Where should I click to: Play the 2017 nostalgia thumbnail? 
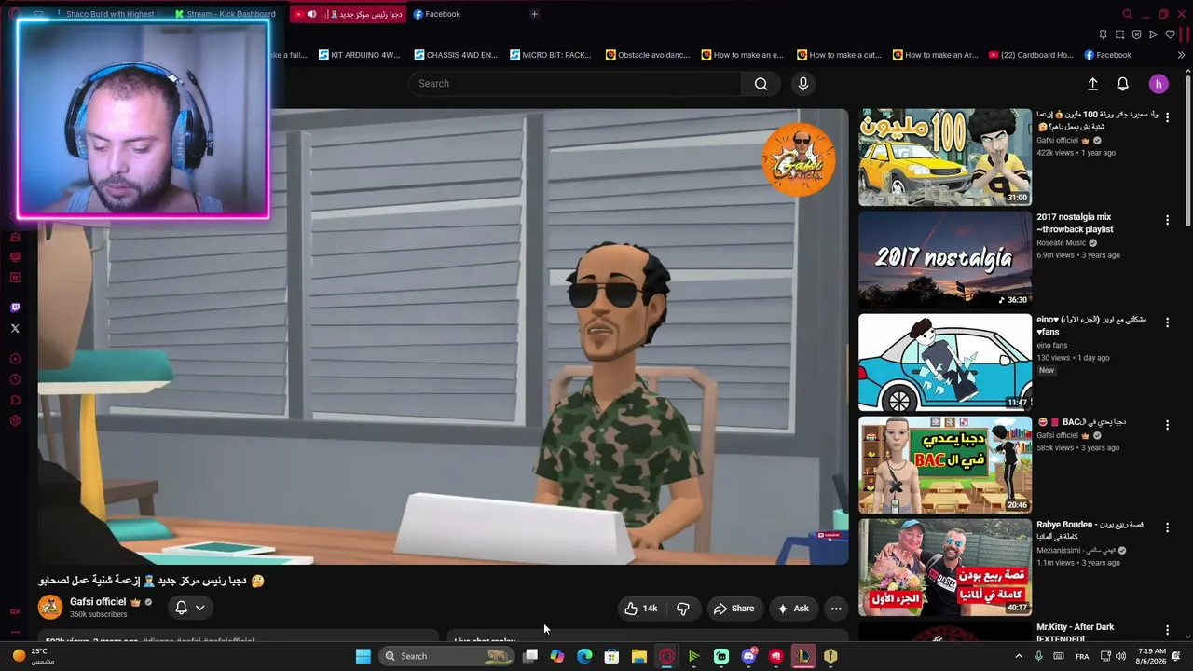tap(945, 260)
